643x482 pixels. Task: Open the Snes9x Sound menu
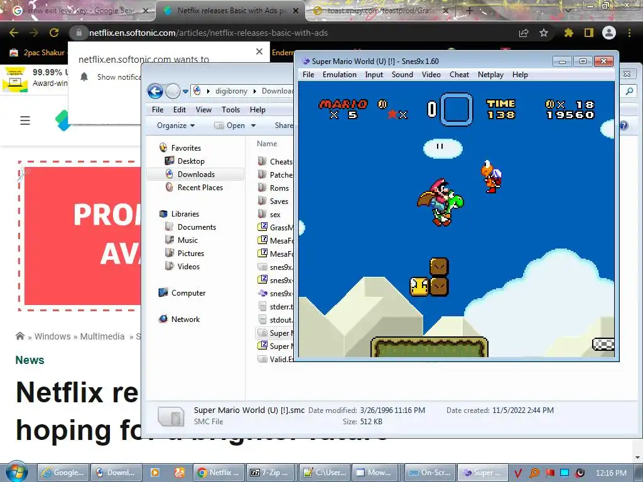click(x=402, y=75)
